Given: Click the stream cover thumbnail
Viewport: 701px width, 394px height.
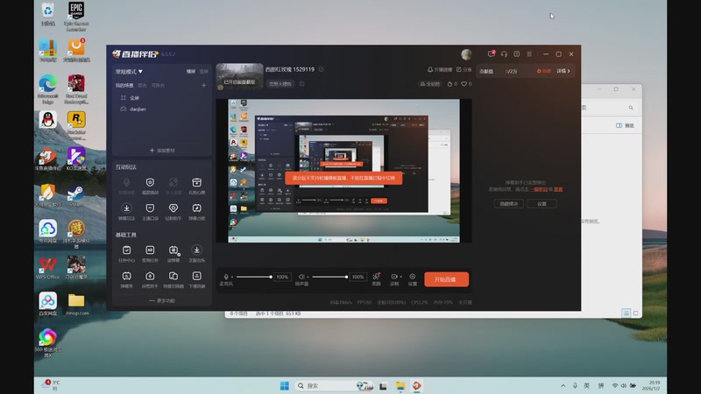Looking at the screenshot, I should [x=239, y=76].
